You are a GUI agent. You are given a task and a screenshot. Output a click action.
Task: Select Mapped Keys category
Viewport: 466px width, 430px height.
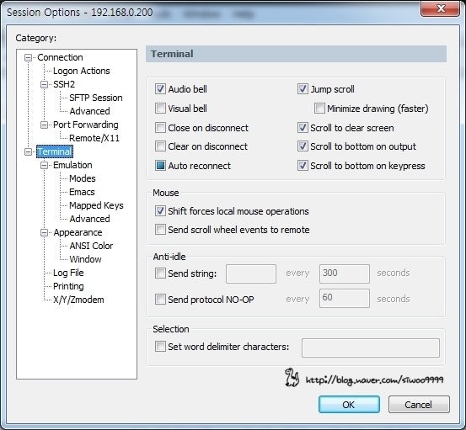coord(96,205)
